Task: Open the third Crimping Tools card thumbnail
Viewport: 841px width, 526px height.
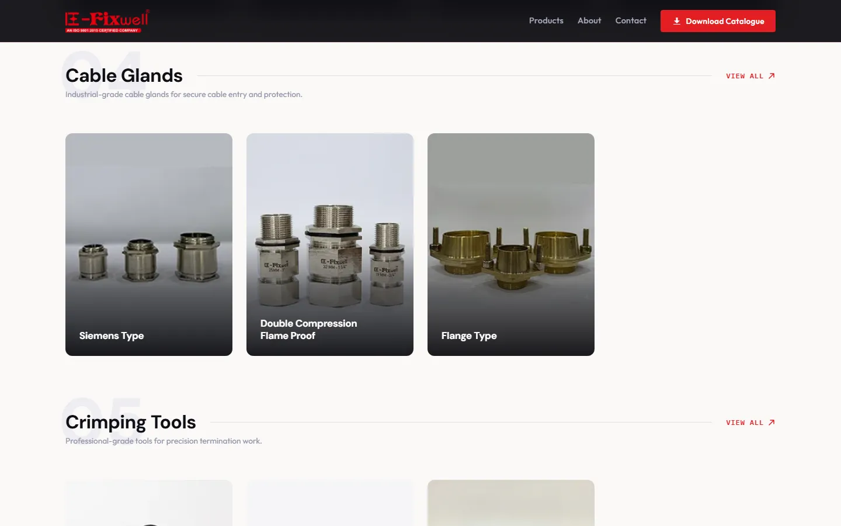Action: pyautogui.click(x=511, y=503)
